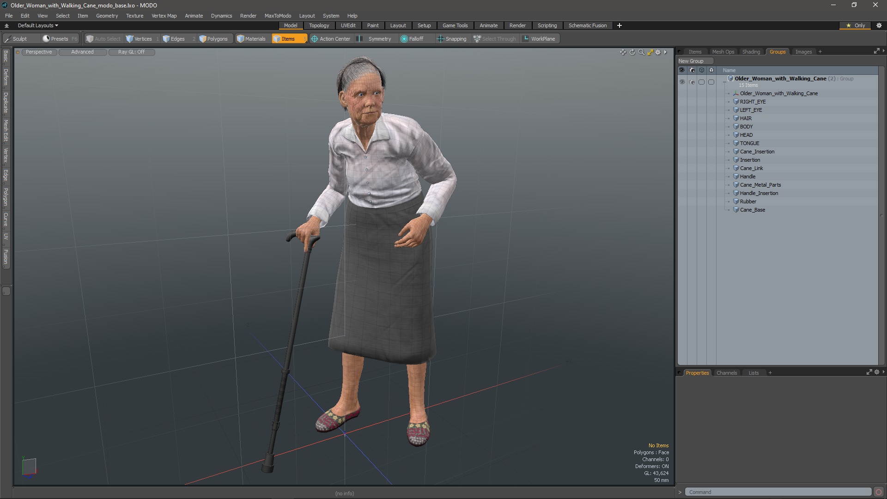Screen dimensions: 887x499
Task: Click the viewport pan (move) icon
Action: click(623, 52)
